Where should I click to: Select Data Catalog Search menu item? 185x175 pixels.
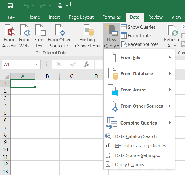[x=135, y=136]
